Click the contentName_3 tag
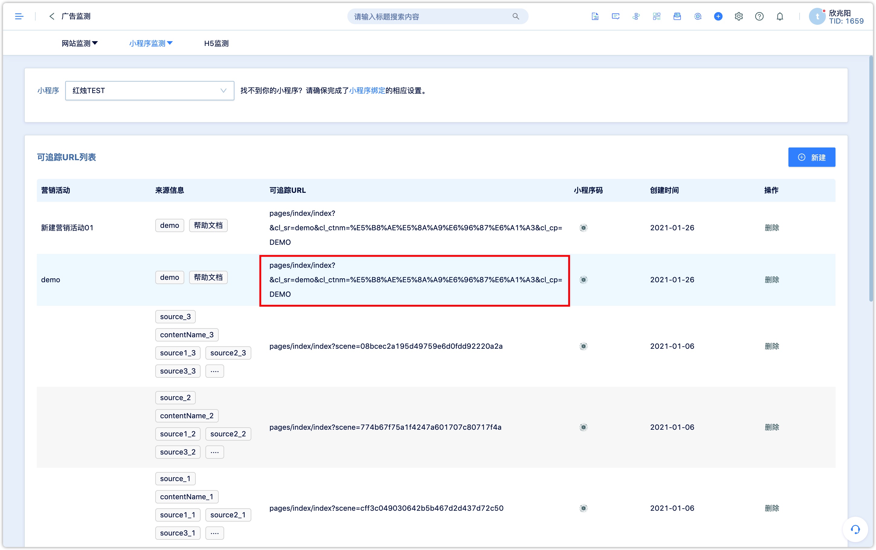The height and width of the screenshot is (550, 876). point(187,335)
